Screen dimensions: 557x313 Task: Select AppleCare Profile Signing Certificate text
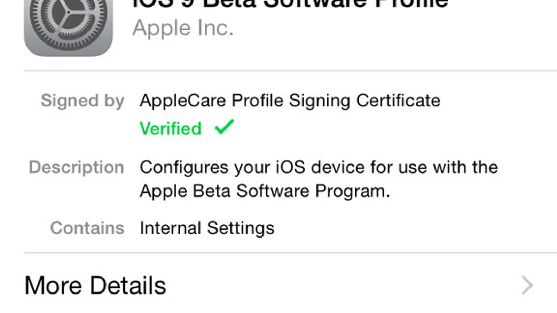click(x=290, y=101)
